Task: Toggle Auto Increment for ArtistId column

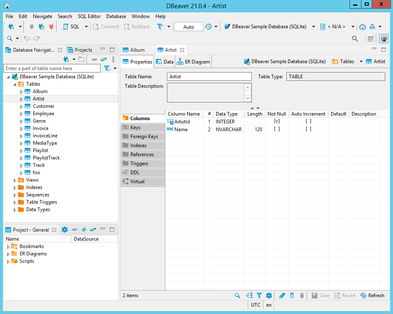Action: point(308,121)
